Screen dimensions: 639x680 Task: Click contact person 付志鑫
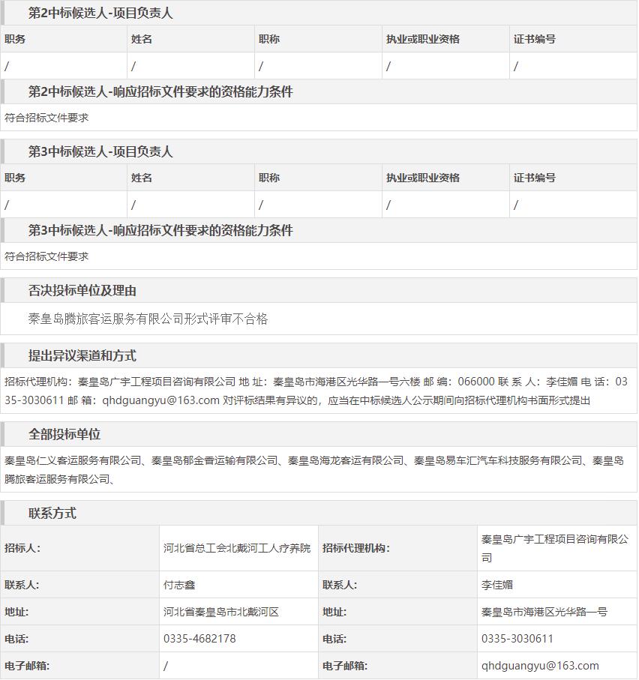pyautogui.click(x=179, y=585)
